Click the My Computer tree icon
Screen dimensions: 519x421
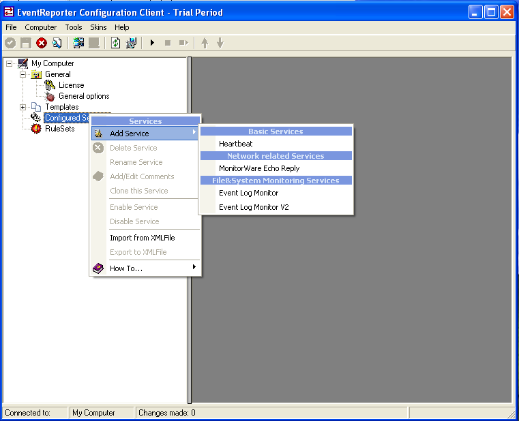23,63
